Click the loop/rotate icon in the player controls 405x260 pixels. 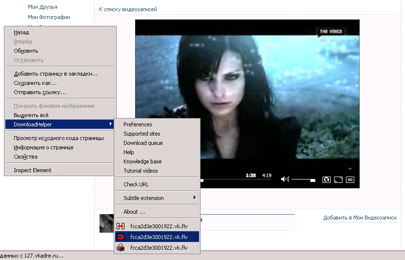tap(326, 180)
